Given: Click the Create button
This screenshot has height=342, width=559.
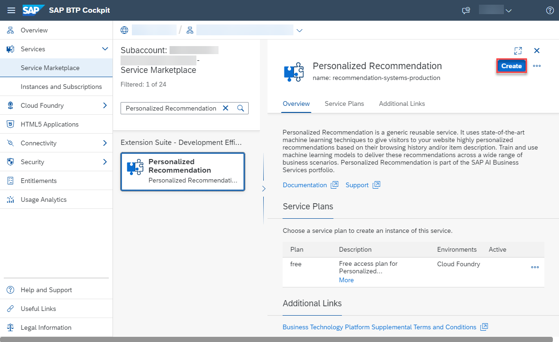Looking at the screenshot, I should tap(511, 66).
